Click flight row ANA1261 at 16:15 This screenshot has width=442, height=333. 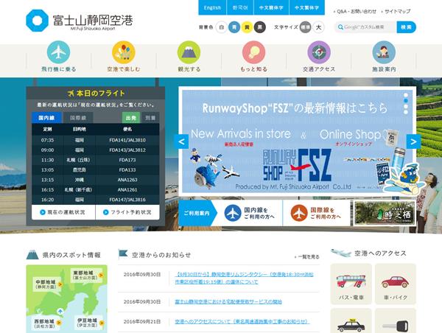[96, 189]
